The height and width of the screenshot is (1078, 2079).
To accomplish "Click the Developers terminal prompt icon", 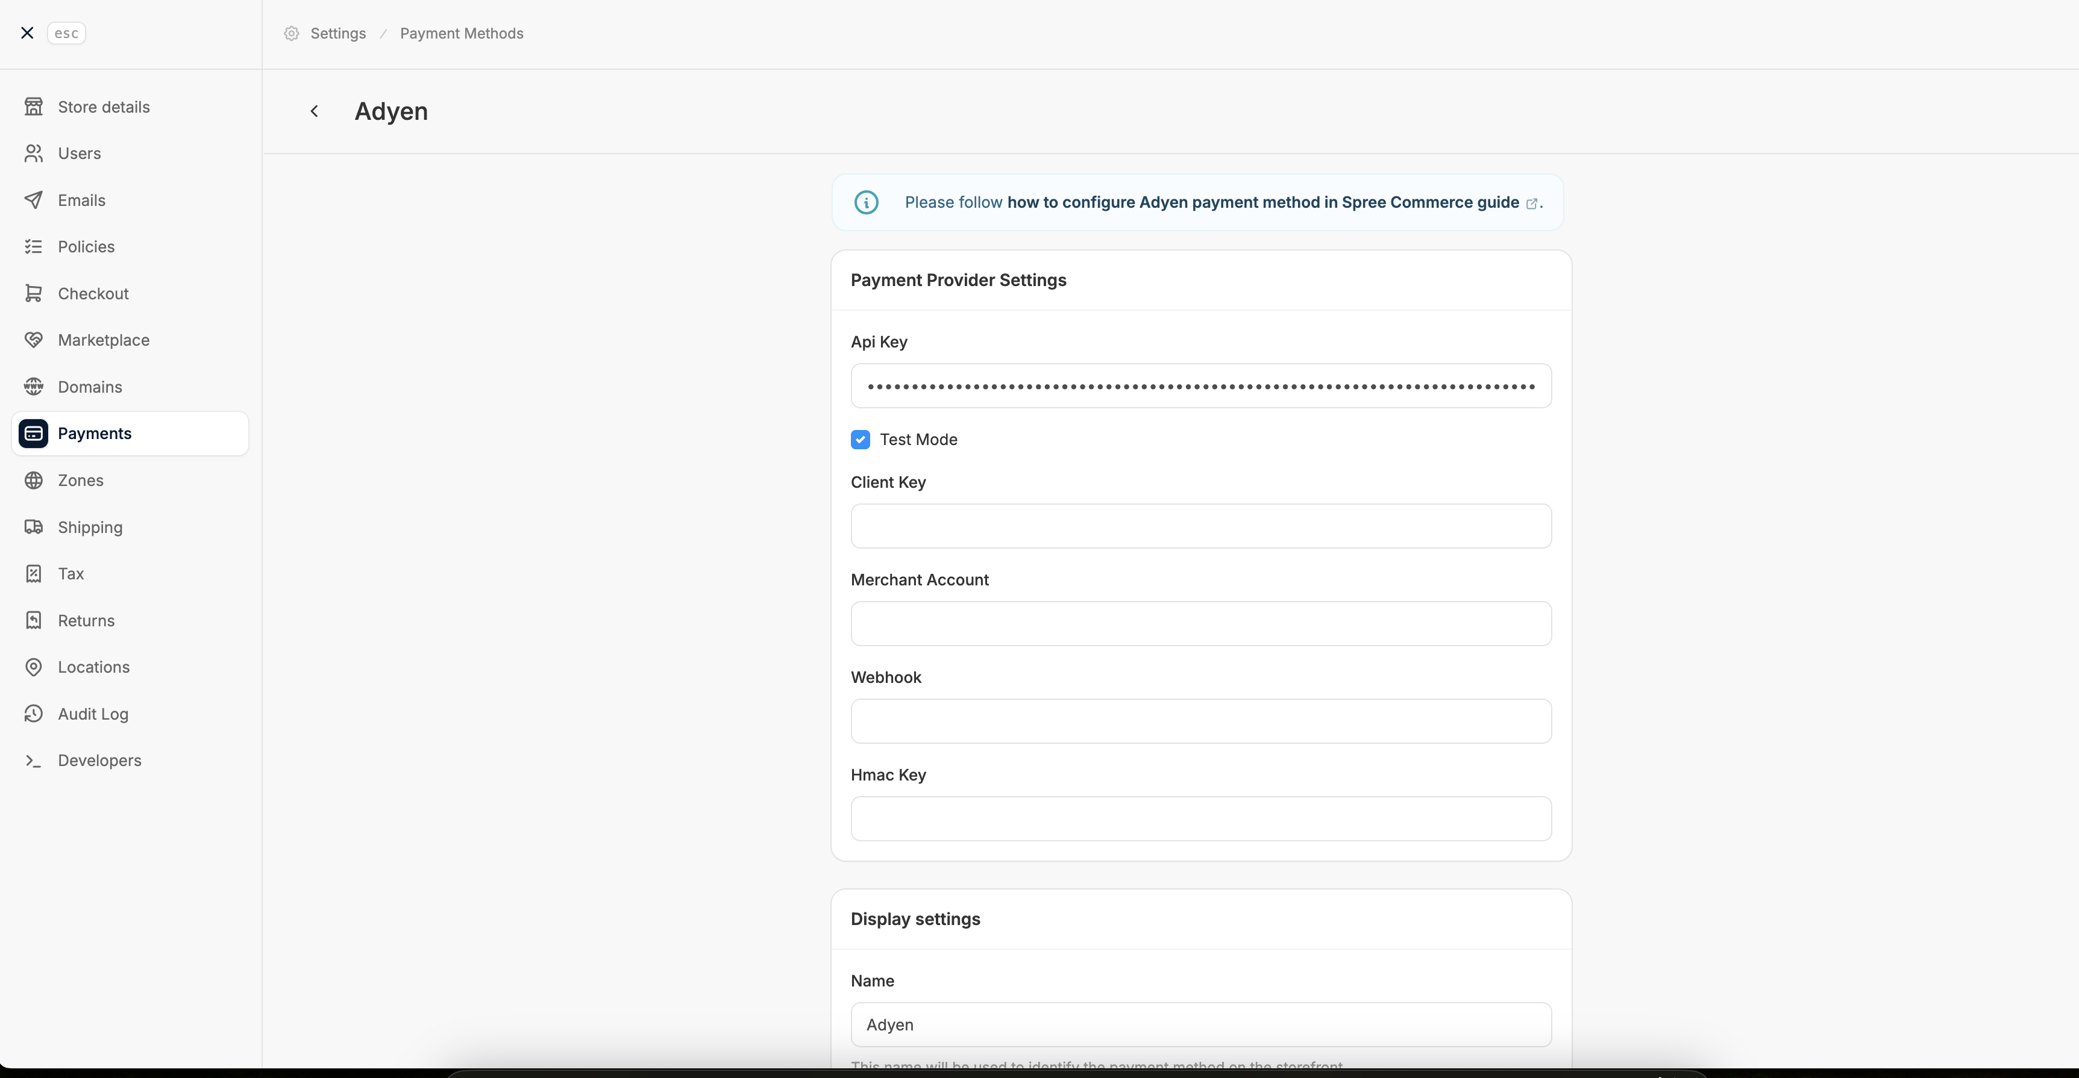I will (33, 761).
